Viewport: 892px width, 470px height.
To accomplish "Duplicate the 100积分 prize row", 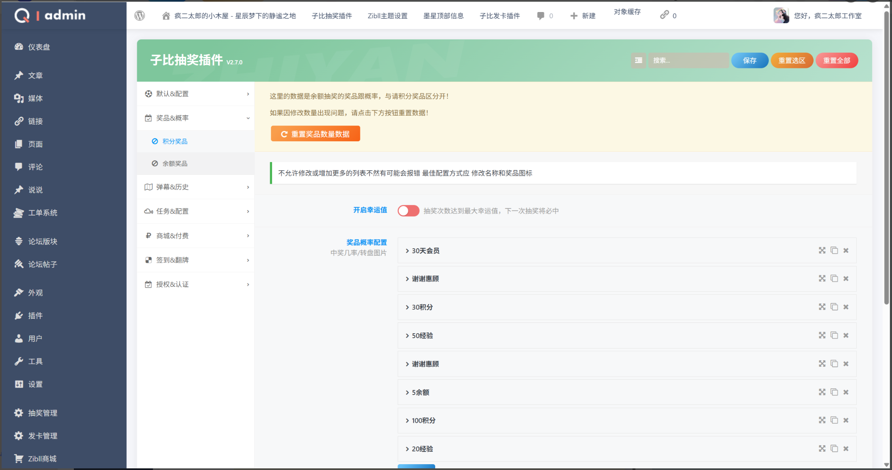I will (x=834, y=420).
